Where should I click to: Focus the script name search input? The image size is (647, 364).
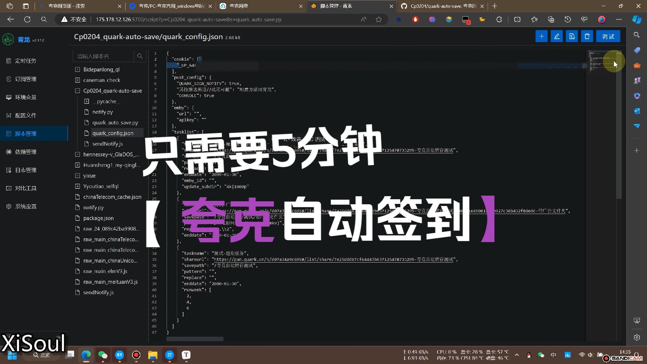pos(103,56)
